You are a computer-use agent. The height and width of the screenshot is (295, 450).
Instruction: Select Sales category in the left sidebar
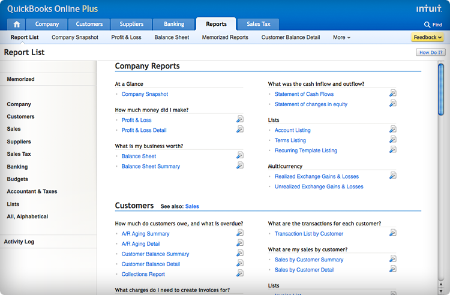(x=14, y=129)
